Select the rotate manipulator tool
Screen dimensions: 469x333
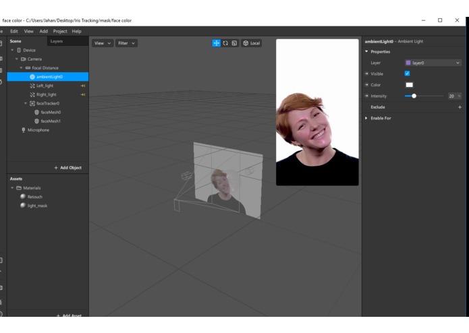tap(225, 43)
